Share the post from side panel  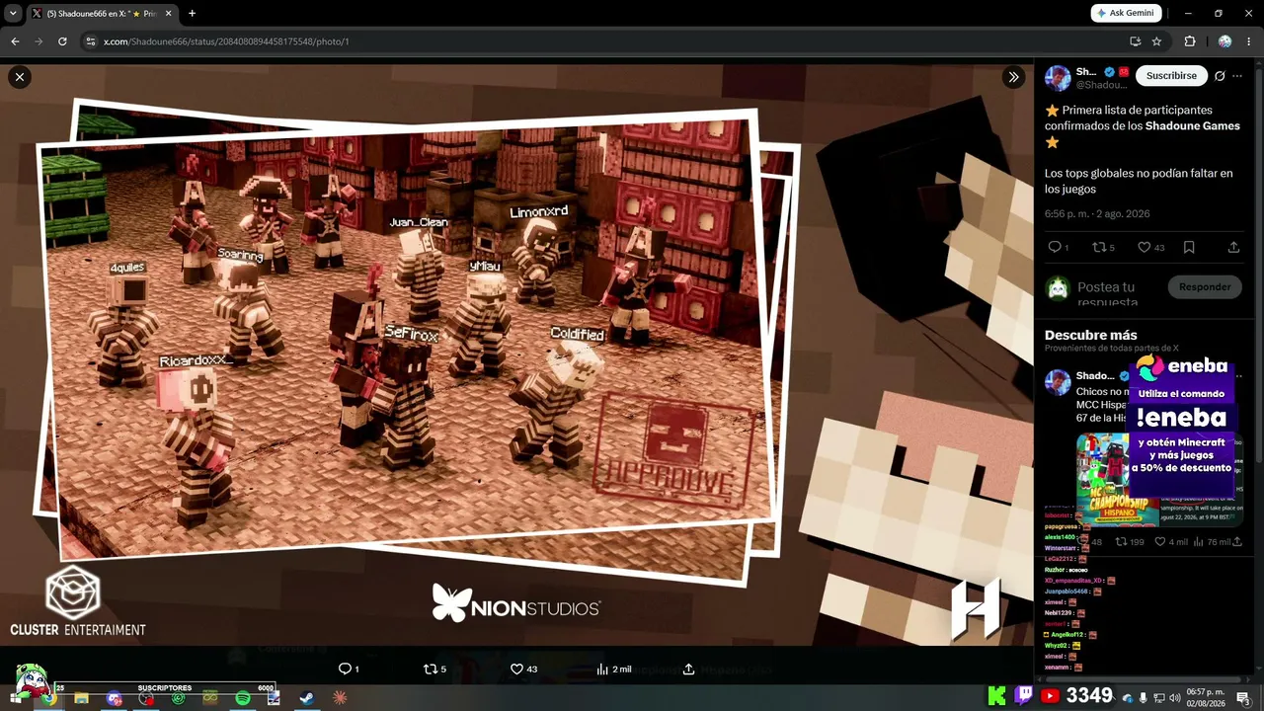click(x=1233, y=248)
